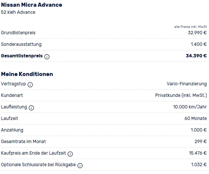View info for Kaufpreis am Ende der Laufzeit
The width and height of the screenshot is (209, 174).
point(70,154)
